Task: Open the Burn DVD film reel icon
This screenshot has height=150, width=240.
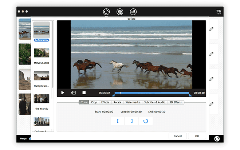Action: click(x=119, y=12)
